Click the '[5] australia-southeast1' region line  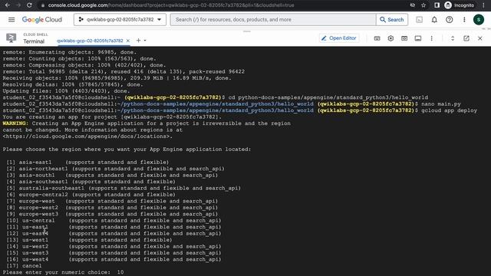point(124,188)
